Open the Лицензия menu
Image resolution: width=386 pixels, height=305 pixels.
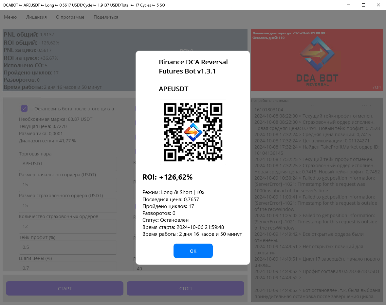click(x=36, y=17)
